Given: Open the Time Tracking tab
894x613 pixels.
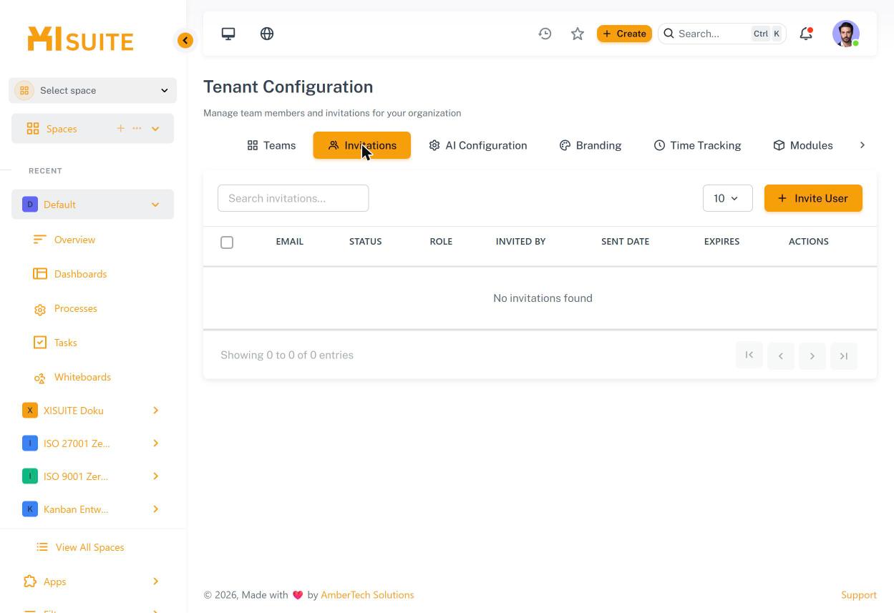Looking at the screenshot, I should coord(697,145).
